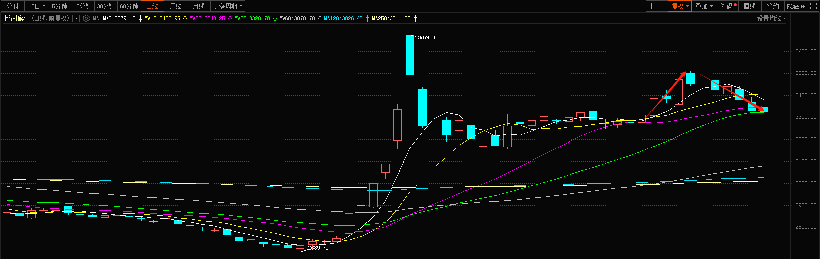The width and height of the screenshot is (820, 259).
Task: Zoom out chart with minus icon
Action: click(662, 6)
